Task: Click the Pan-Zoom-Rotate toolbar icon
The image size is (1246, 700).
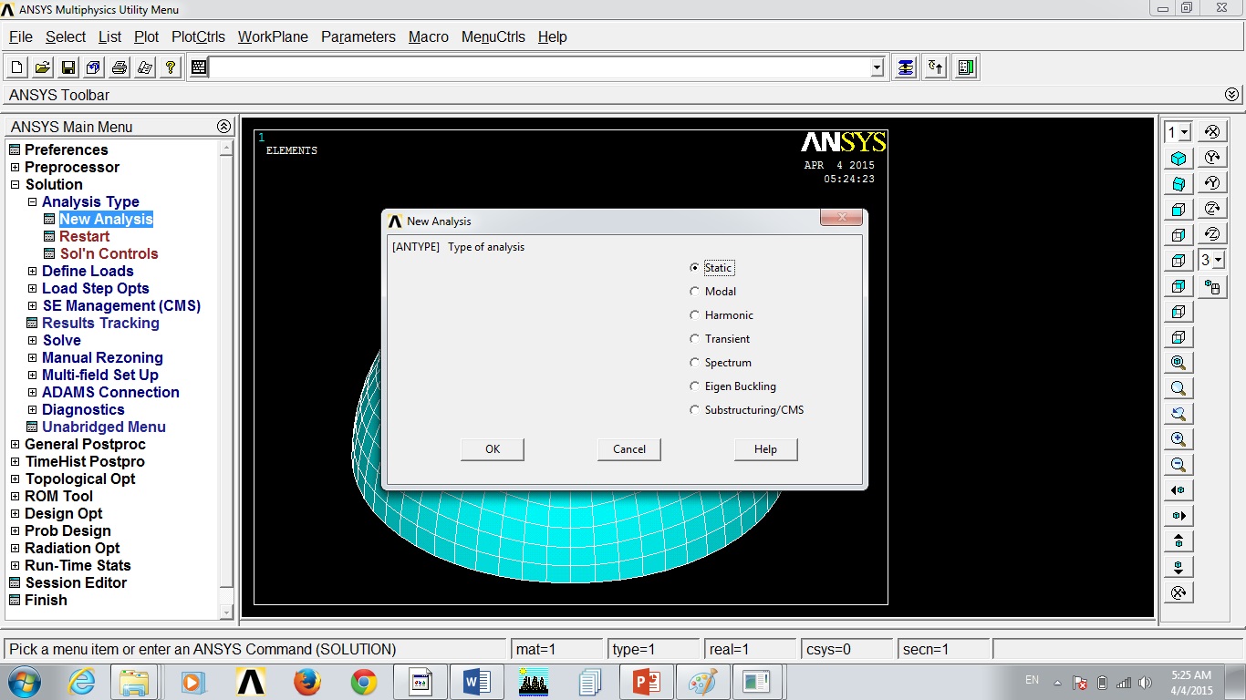Action: click(x=94, y=67)
